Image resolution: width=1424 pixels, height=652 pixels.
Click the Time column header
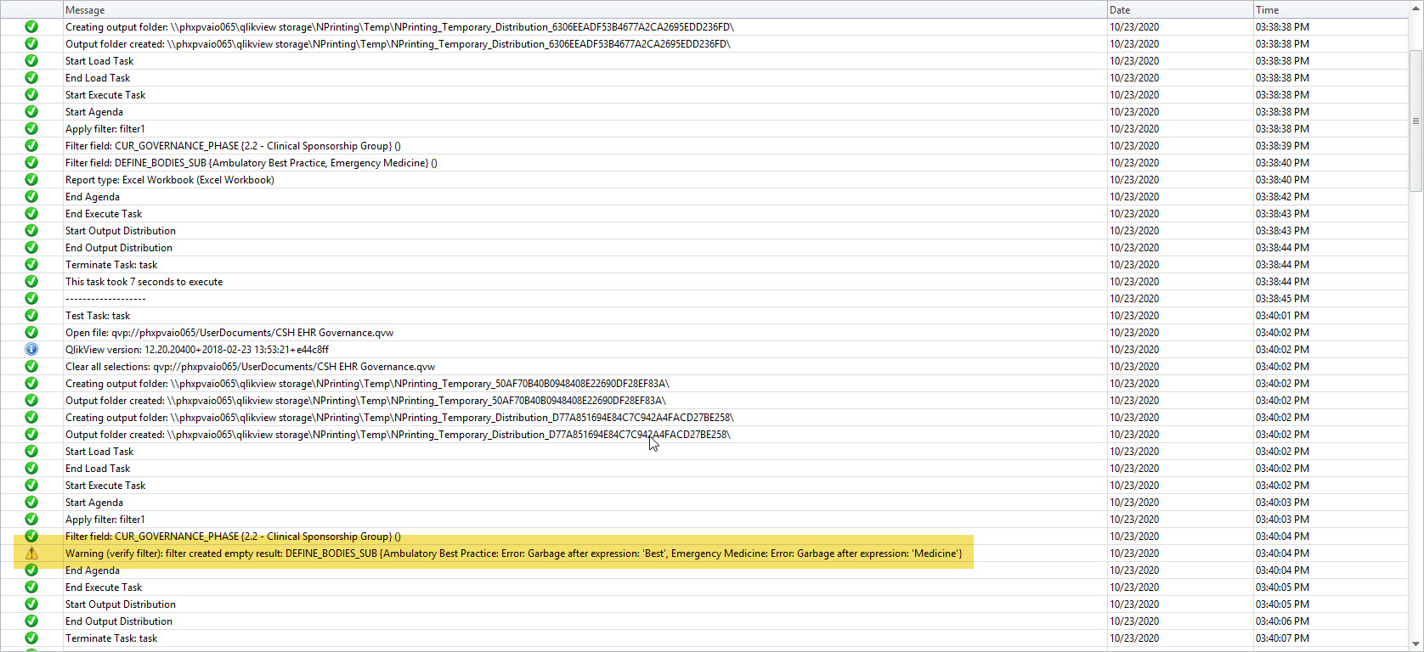tap(1331, 9)
